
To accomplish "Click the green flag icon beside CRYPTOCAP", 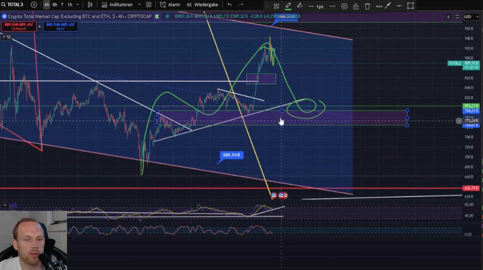I will [x=157, y=16].
